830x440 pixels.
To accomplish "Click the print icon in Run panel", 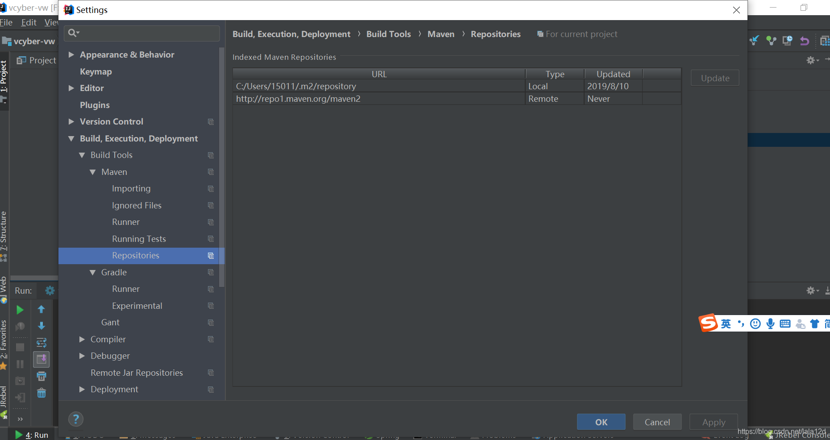I will [41, 376].
